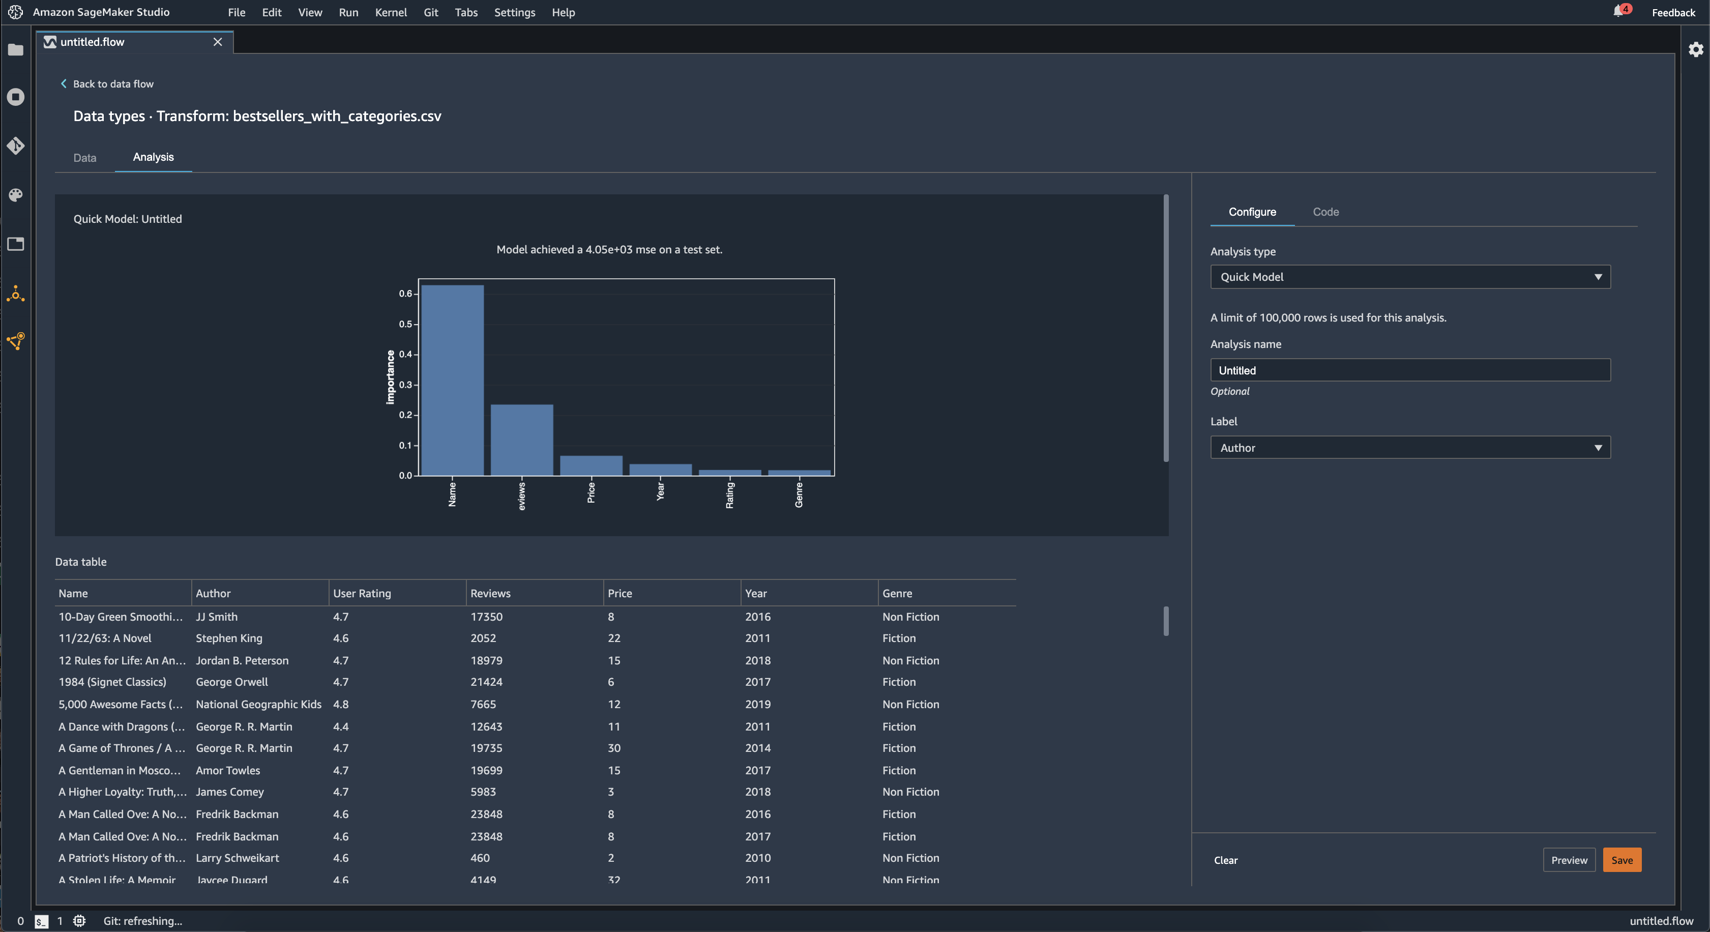
Task: Switch to the Data tab
Action: (x=84, y=157)
